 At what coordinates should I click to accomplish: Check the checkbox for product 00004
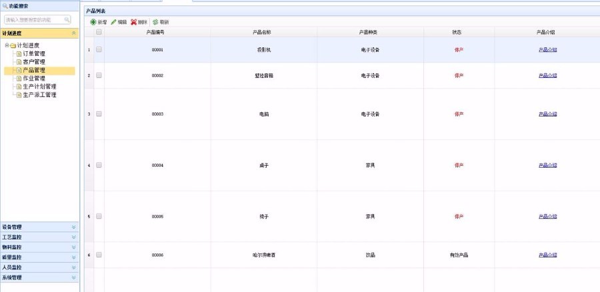click(99, 165)
